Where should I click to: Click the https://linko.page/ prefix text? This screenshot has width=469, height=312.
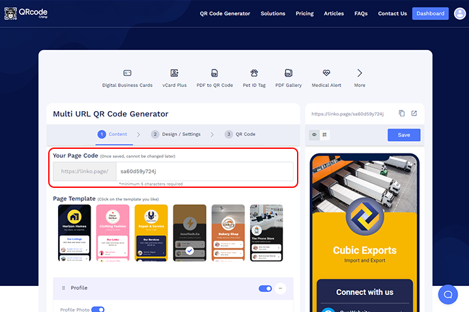85,172
